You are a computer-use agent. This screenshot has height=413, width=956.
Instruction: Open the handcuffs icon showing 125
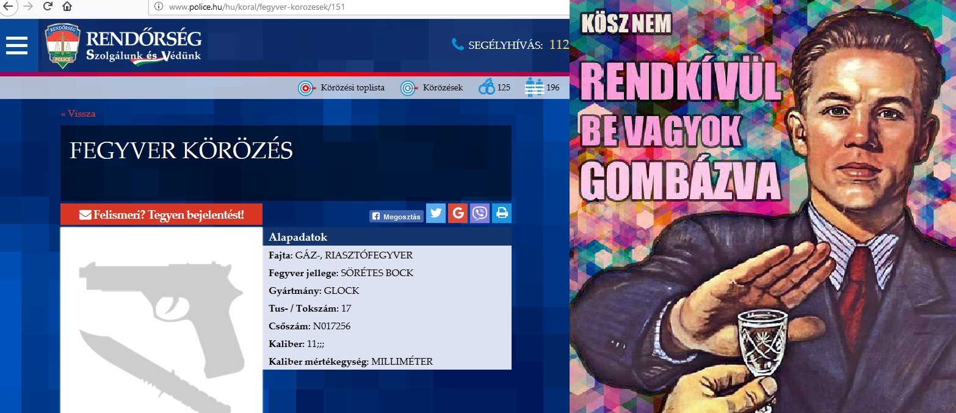(487, 87)
